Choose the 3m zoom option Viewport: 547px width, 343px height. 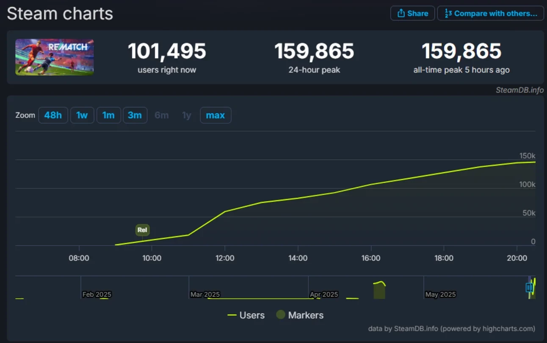[x=135, y=115]
